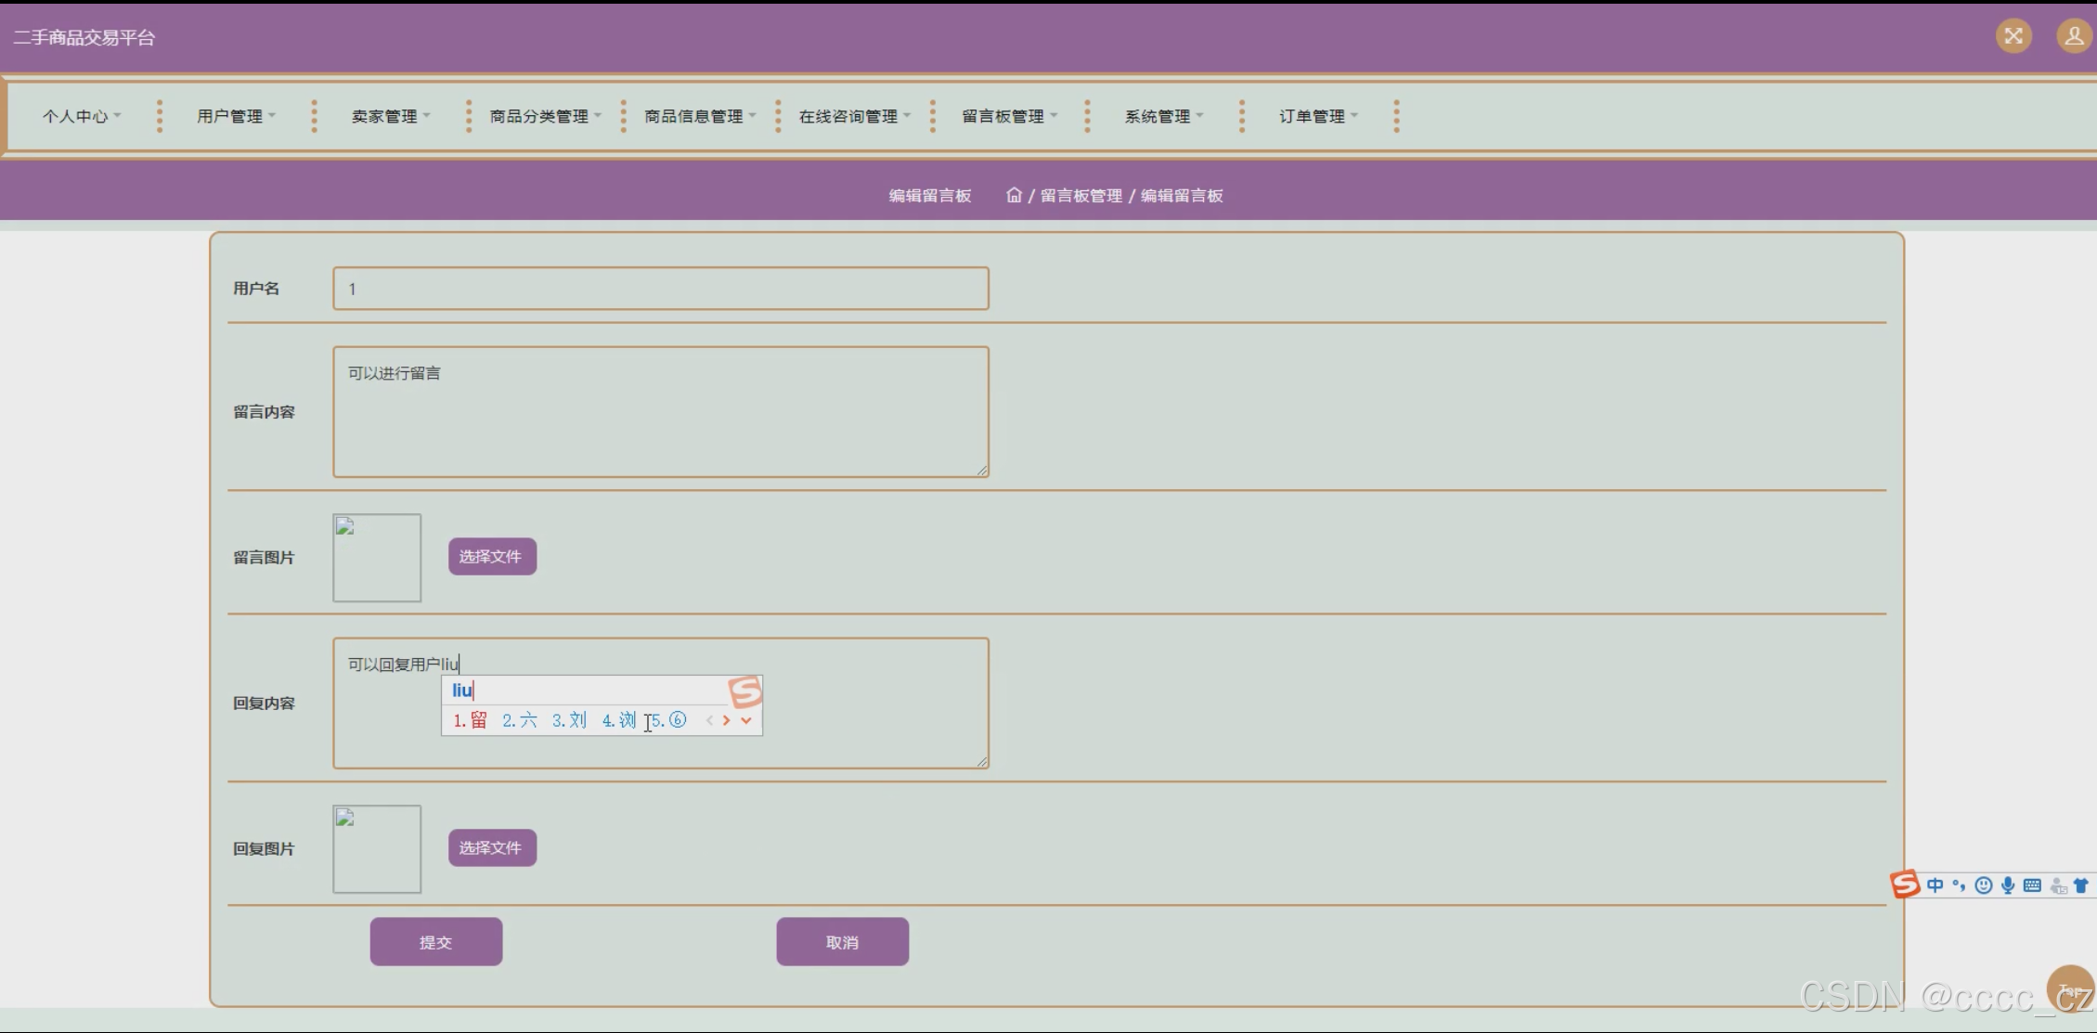Viewport: 2097px width, 1033px height.
Task: Expand 商品分类管理 menu
Action: point(546,116)
